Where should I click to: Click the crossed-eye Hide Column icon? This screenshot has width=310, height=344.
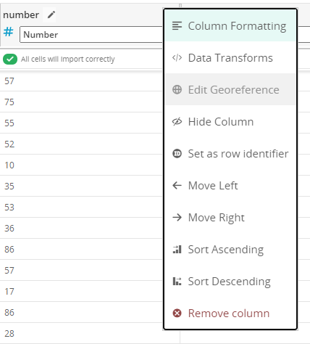pyautogui.click(x=177, y=121)
